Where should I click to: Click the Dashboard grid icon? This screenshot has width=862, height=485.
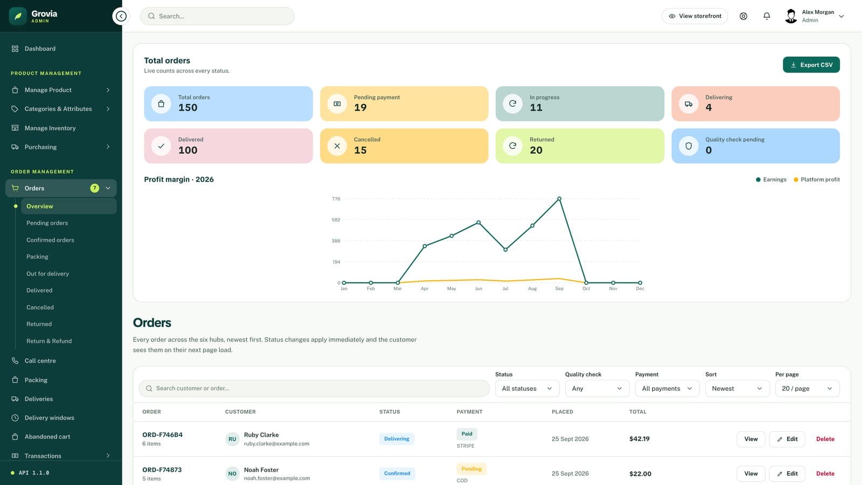pos(15,48)
